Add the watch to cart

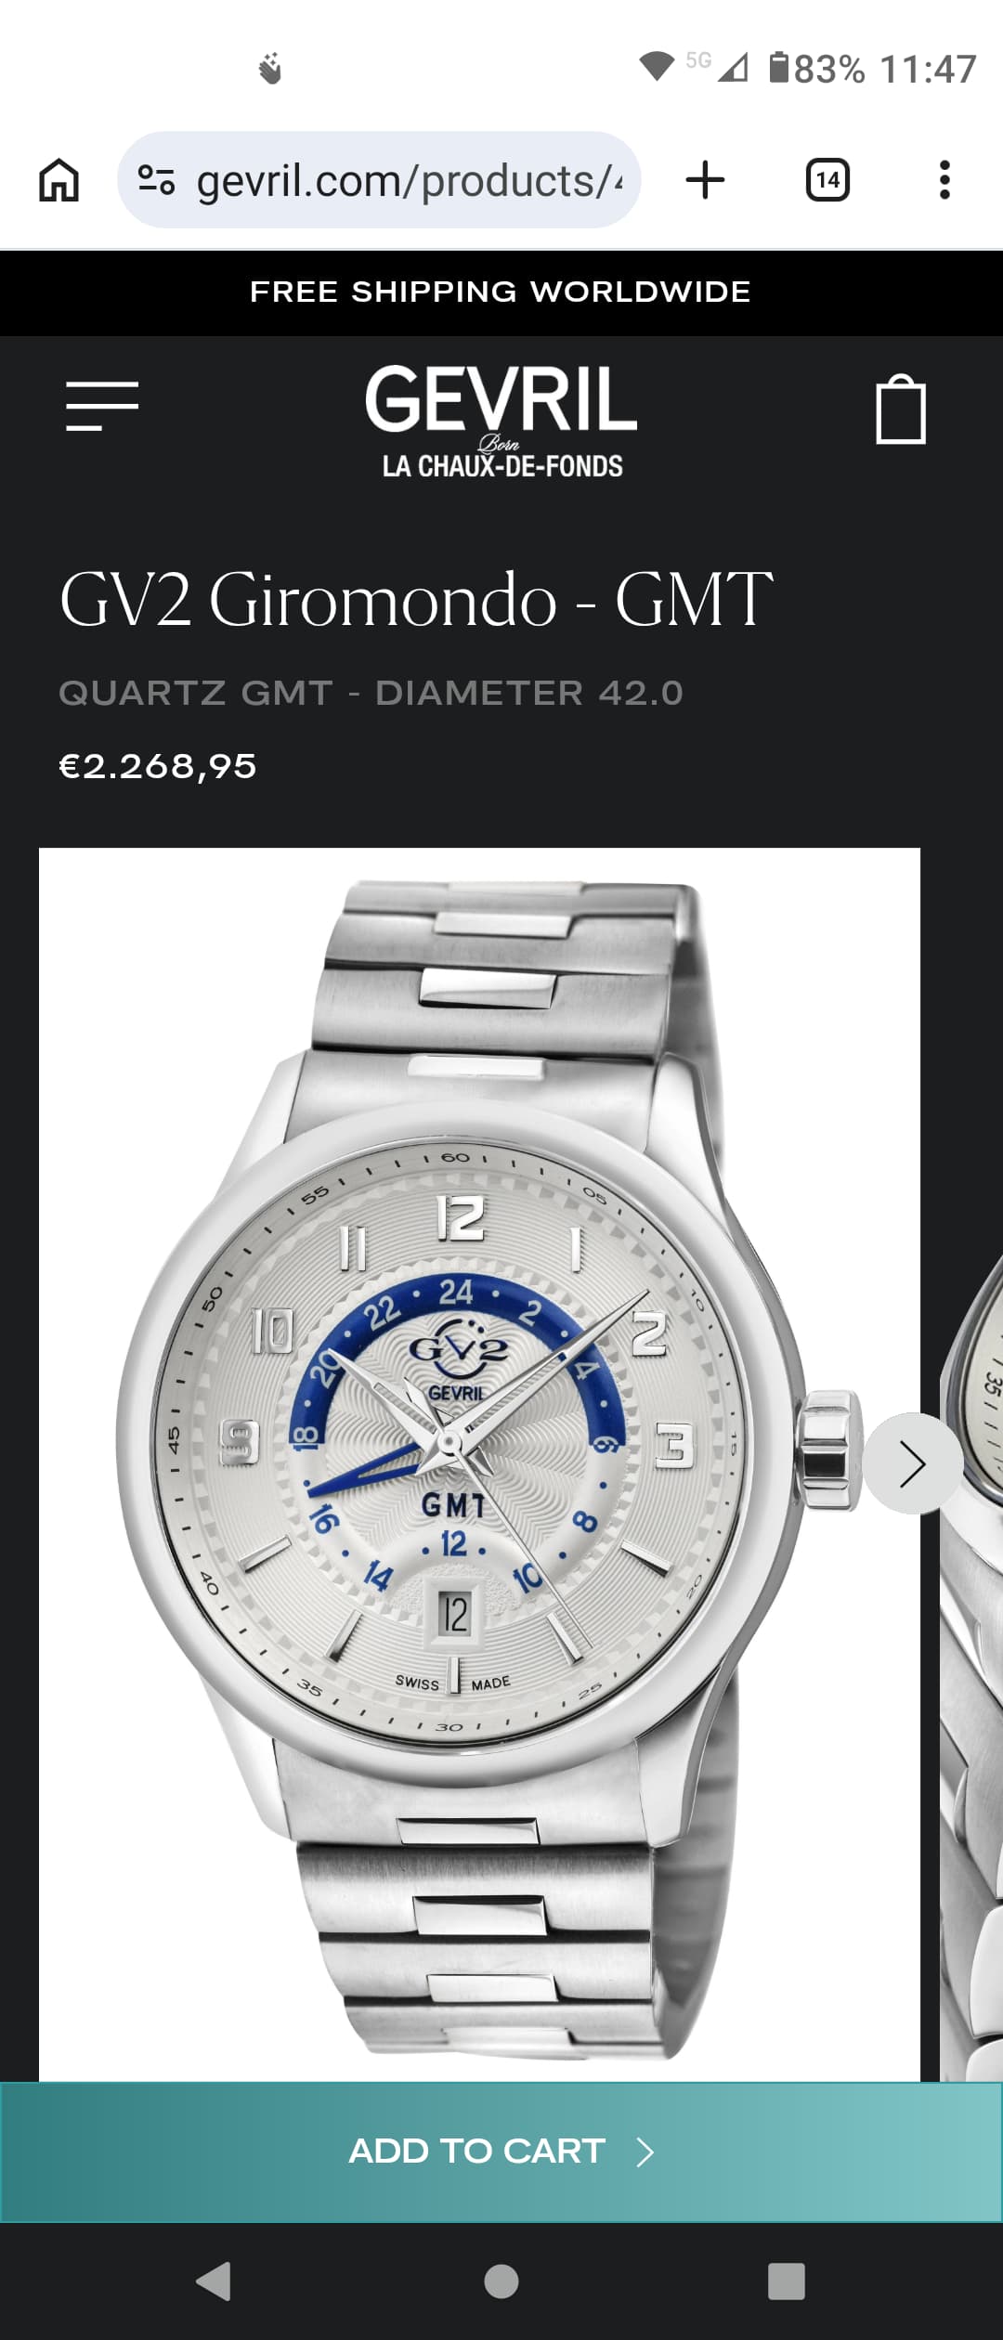click(501, 2151)
